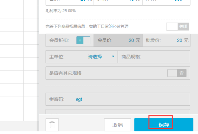198x134 pixels.
Task: Click the 取消 cancel button
Action: click(x=118, y=125)
